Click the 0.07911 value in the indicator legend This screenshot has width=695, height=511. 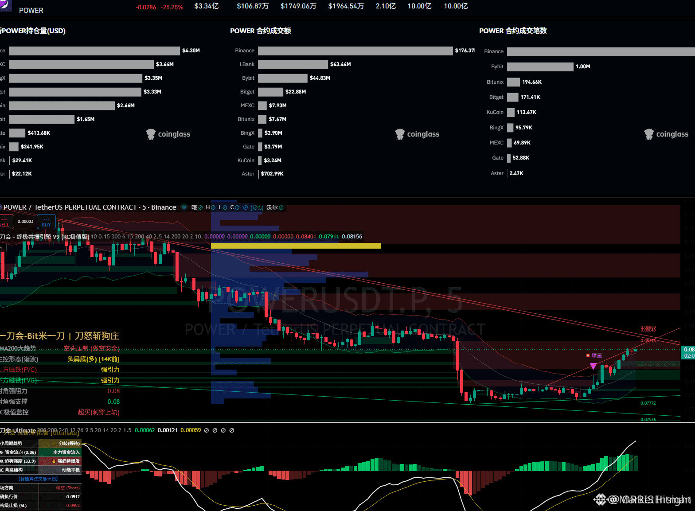pyautogui.click(x=329, y=237)
